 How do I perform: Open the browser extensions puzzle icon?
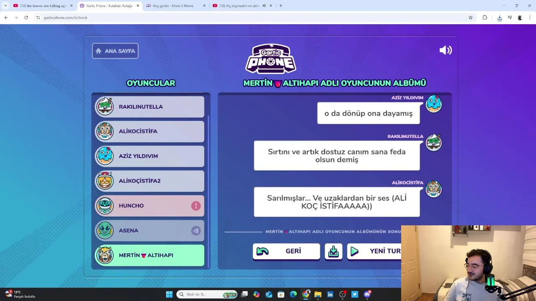pos(485,18)
